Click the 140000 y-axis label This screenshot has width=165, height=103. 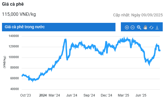pos(14,36)
